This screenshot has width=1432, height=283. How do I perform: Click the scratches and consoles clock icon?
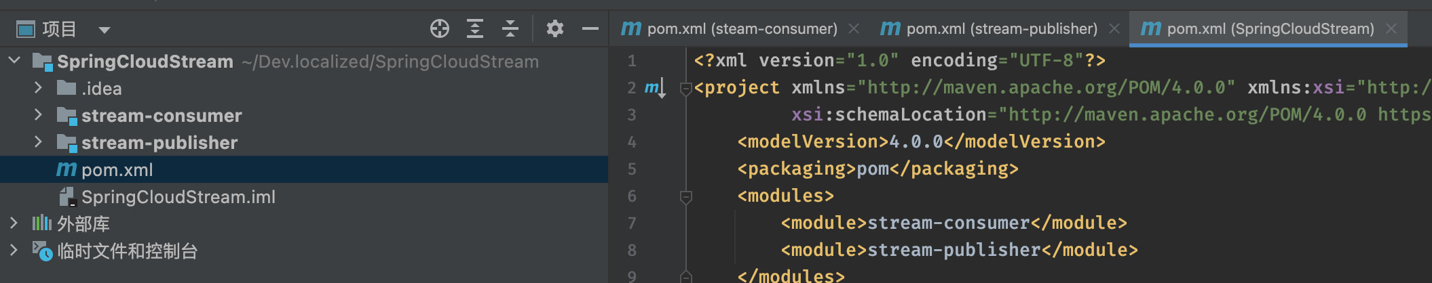pos(42,251)
